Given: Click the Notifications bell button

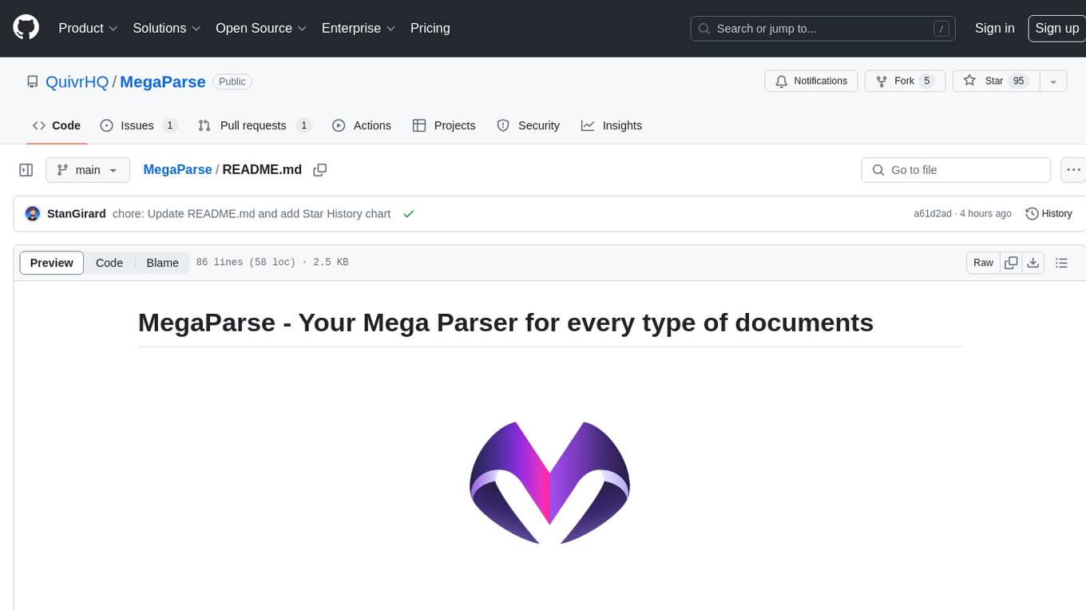Looking at the screenshot, I should coord(811,81).
